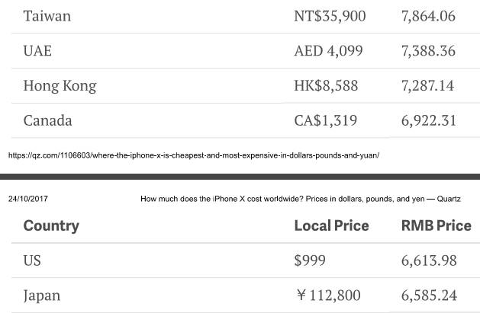Click the 24/10/2017 print date
Image resolution: width=480 pixels, height=313 pixels.
click(27, 199)
